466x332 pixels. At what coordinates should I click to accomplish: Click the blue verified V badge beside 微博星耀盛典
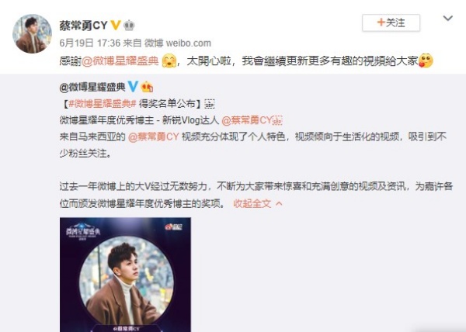pyautogui.click(x=133, y=86)
